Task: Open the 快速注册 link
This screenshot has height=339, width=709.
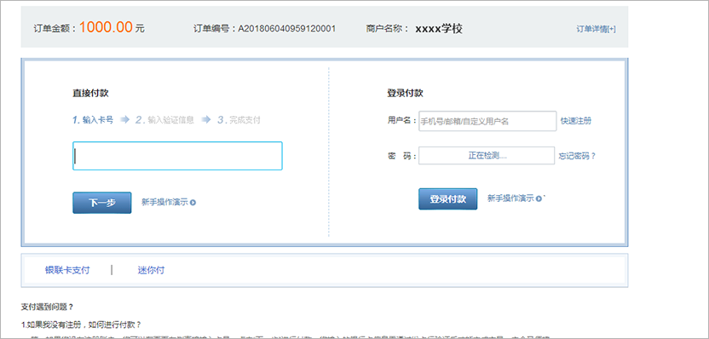Action: (x=575, y=121)
